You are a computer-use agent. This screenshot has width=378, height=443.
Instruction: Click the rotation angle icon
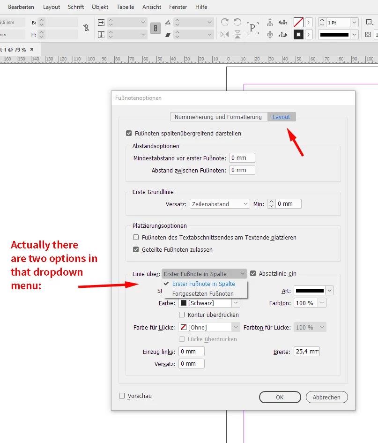tap(168, 23)
